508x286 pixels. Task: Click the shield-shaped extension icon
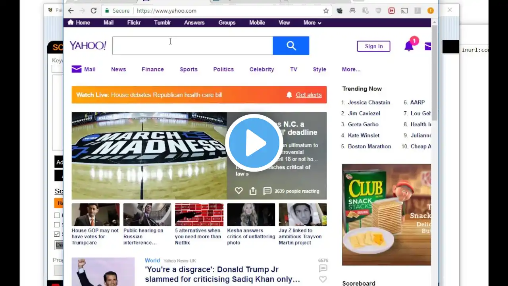pyautogui.click(x=378, y=11)
